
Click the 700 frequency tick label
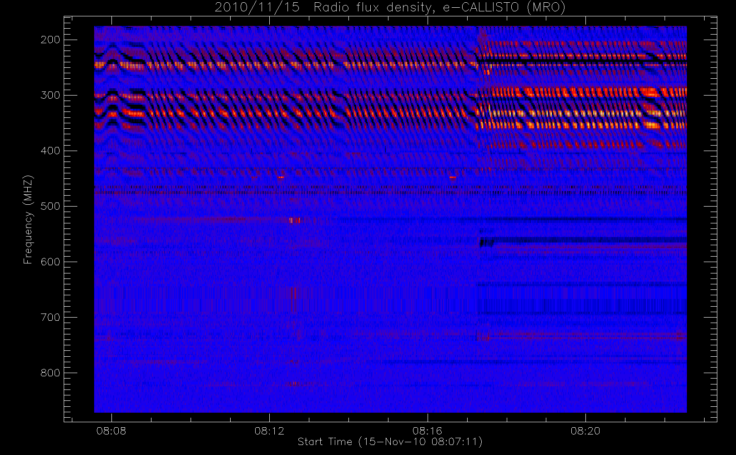(50, 317)
